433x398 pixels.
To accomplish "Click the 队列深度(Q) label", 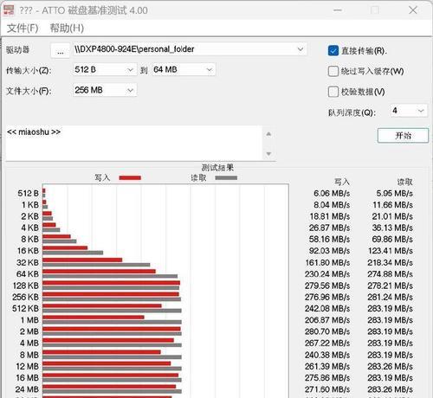I will click(x=352, y=112).
